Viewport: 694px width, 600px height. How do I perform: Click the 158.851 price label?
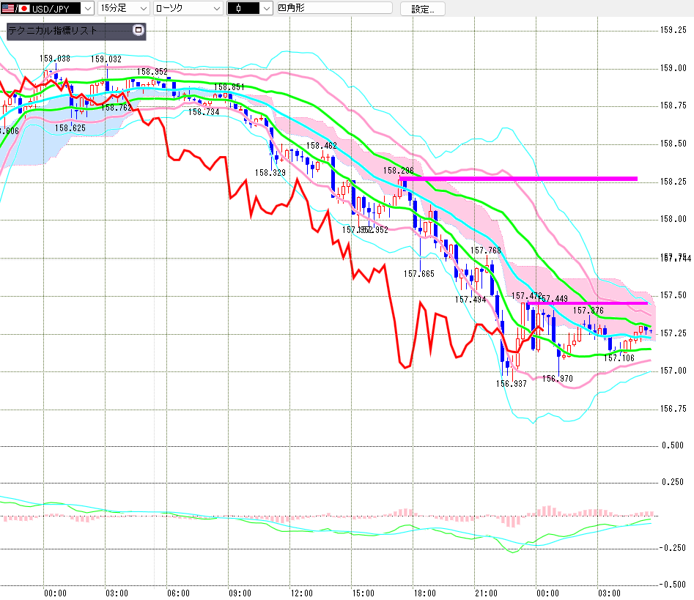click(x=229, y=86)
